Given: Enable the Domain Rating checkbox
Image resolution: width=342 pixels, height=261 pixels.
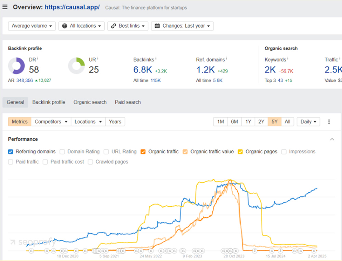Looking at the screenshot, I should [x=62, y=152].
